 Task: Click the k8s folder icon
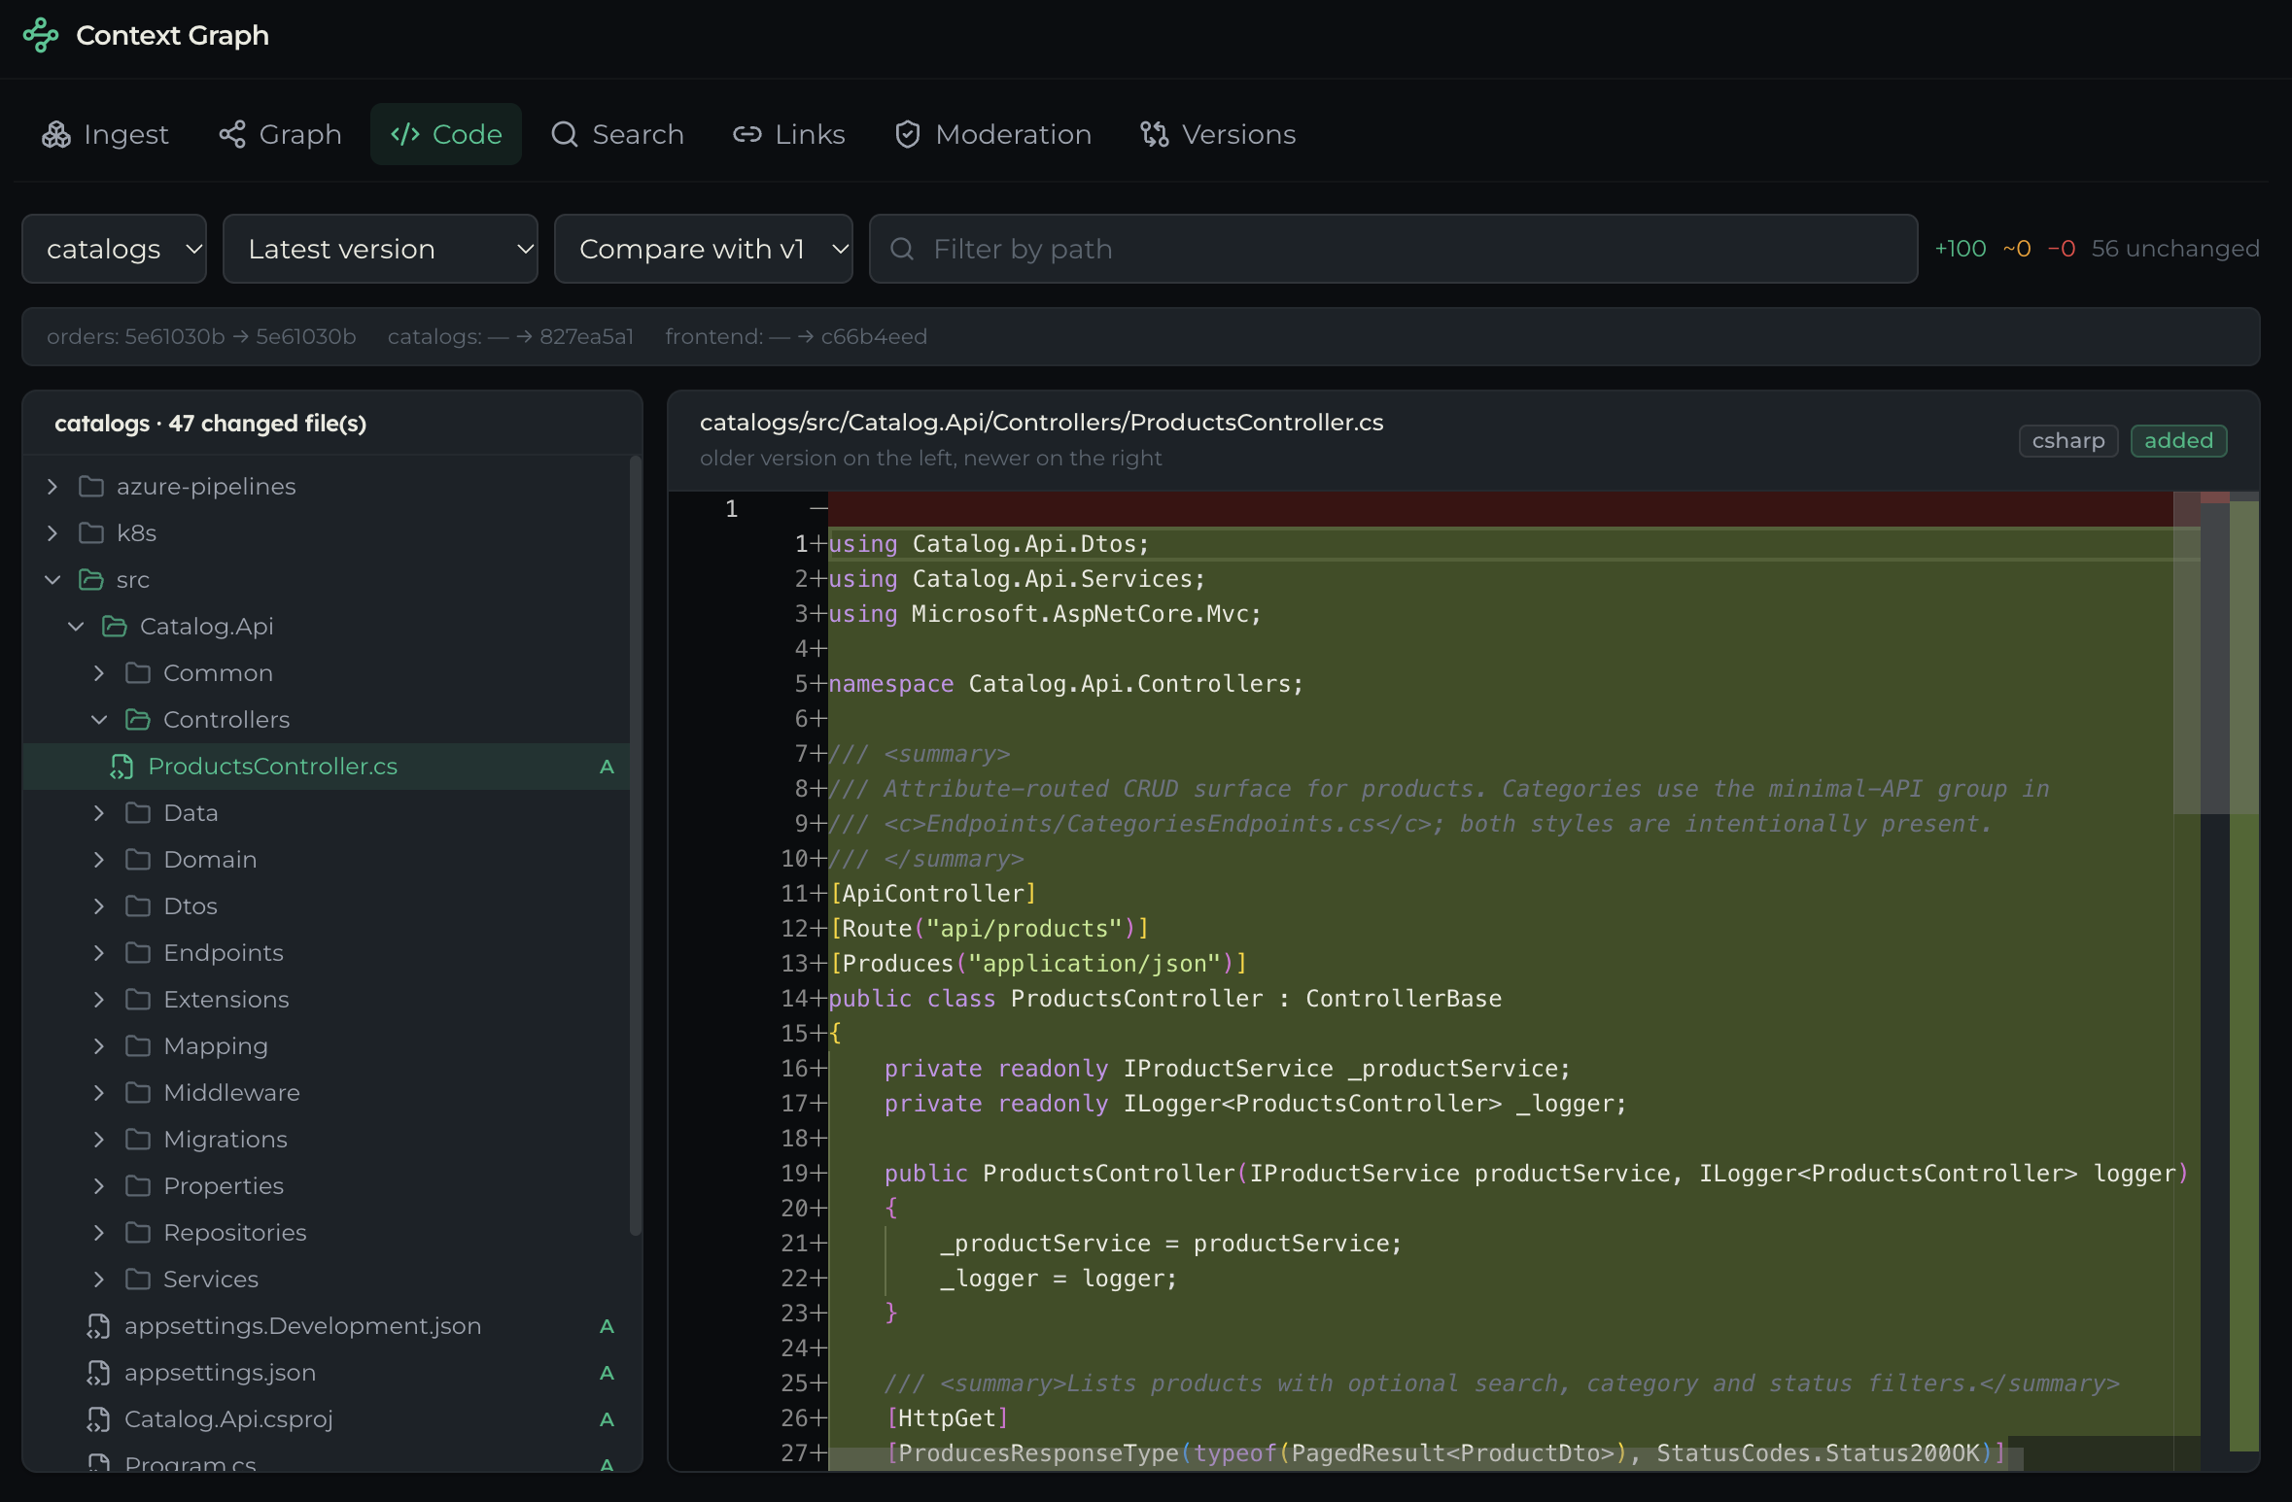91,532
